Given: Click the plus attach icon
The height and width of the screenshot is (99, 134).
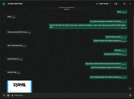Looking at the screenshot, I should click(4, 95).
